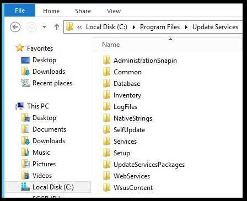Select Music in navigation pane
247x201 pixels.
point(41,153)
